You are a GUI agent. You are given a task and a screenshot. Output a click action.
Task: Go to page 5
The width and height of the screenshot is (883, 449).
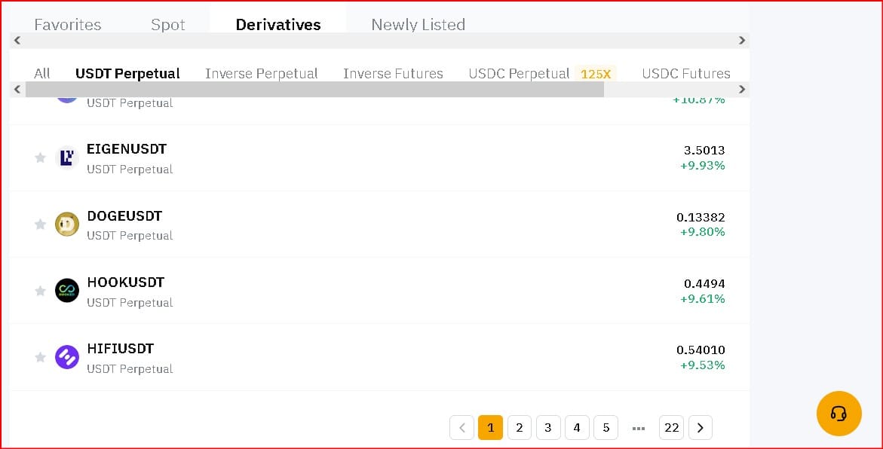tap(606, 428)
